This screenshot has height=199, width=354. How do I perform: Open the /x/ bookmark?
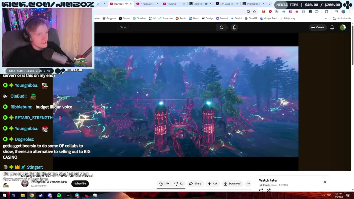(x=152, y=19)
